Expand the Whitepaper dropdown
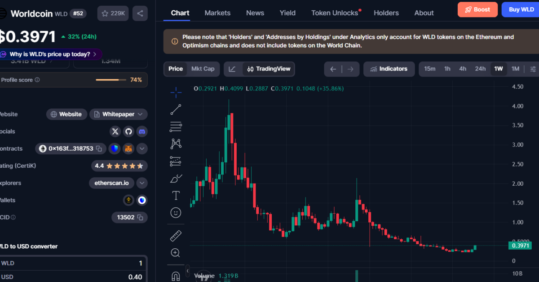The image size is (539, 282). click(x=119, y=114)
